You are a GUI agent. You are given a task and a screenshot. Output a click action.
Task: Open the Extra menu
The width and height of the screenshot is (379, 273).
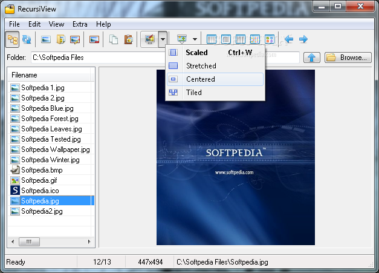coord(80,24)
